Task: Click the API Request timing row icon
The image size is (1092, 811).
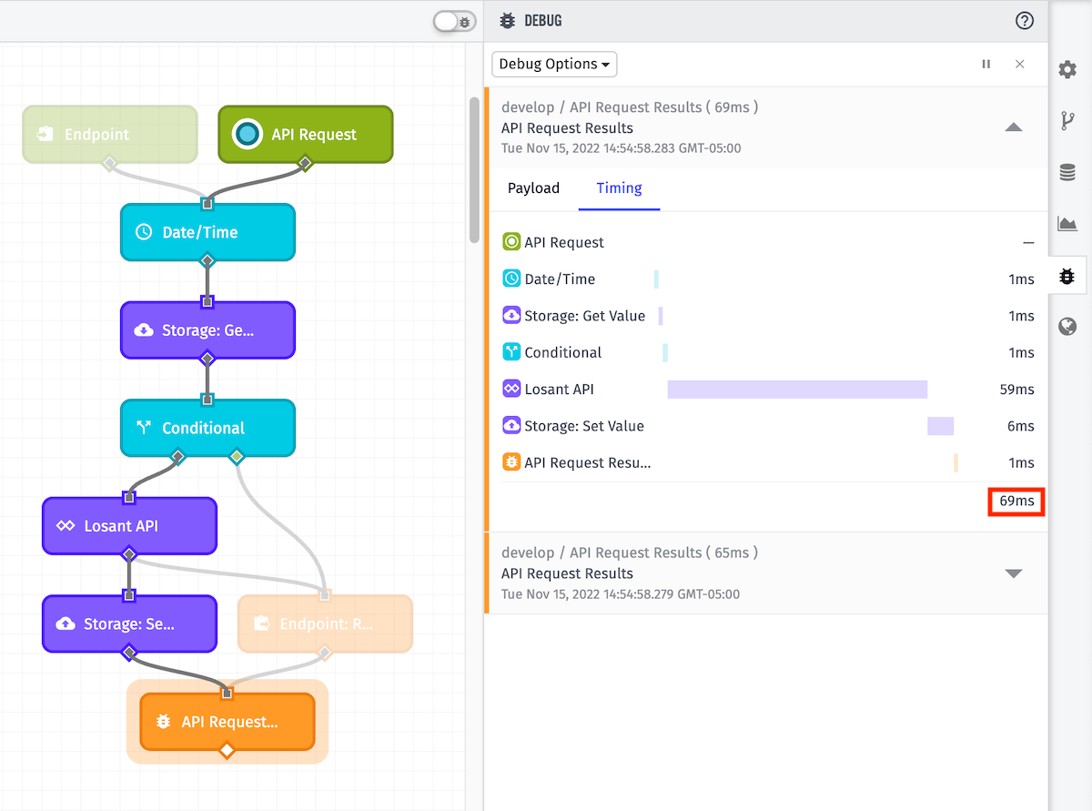Action: [x=511, y=242]
